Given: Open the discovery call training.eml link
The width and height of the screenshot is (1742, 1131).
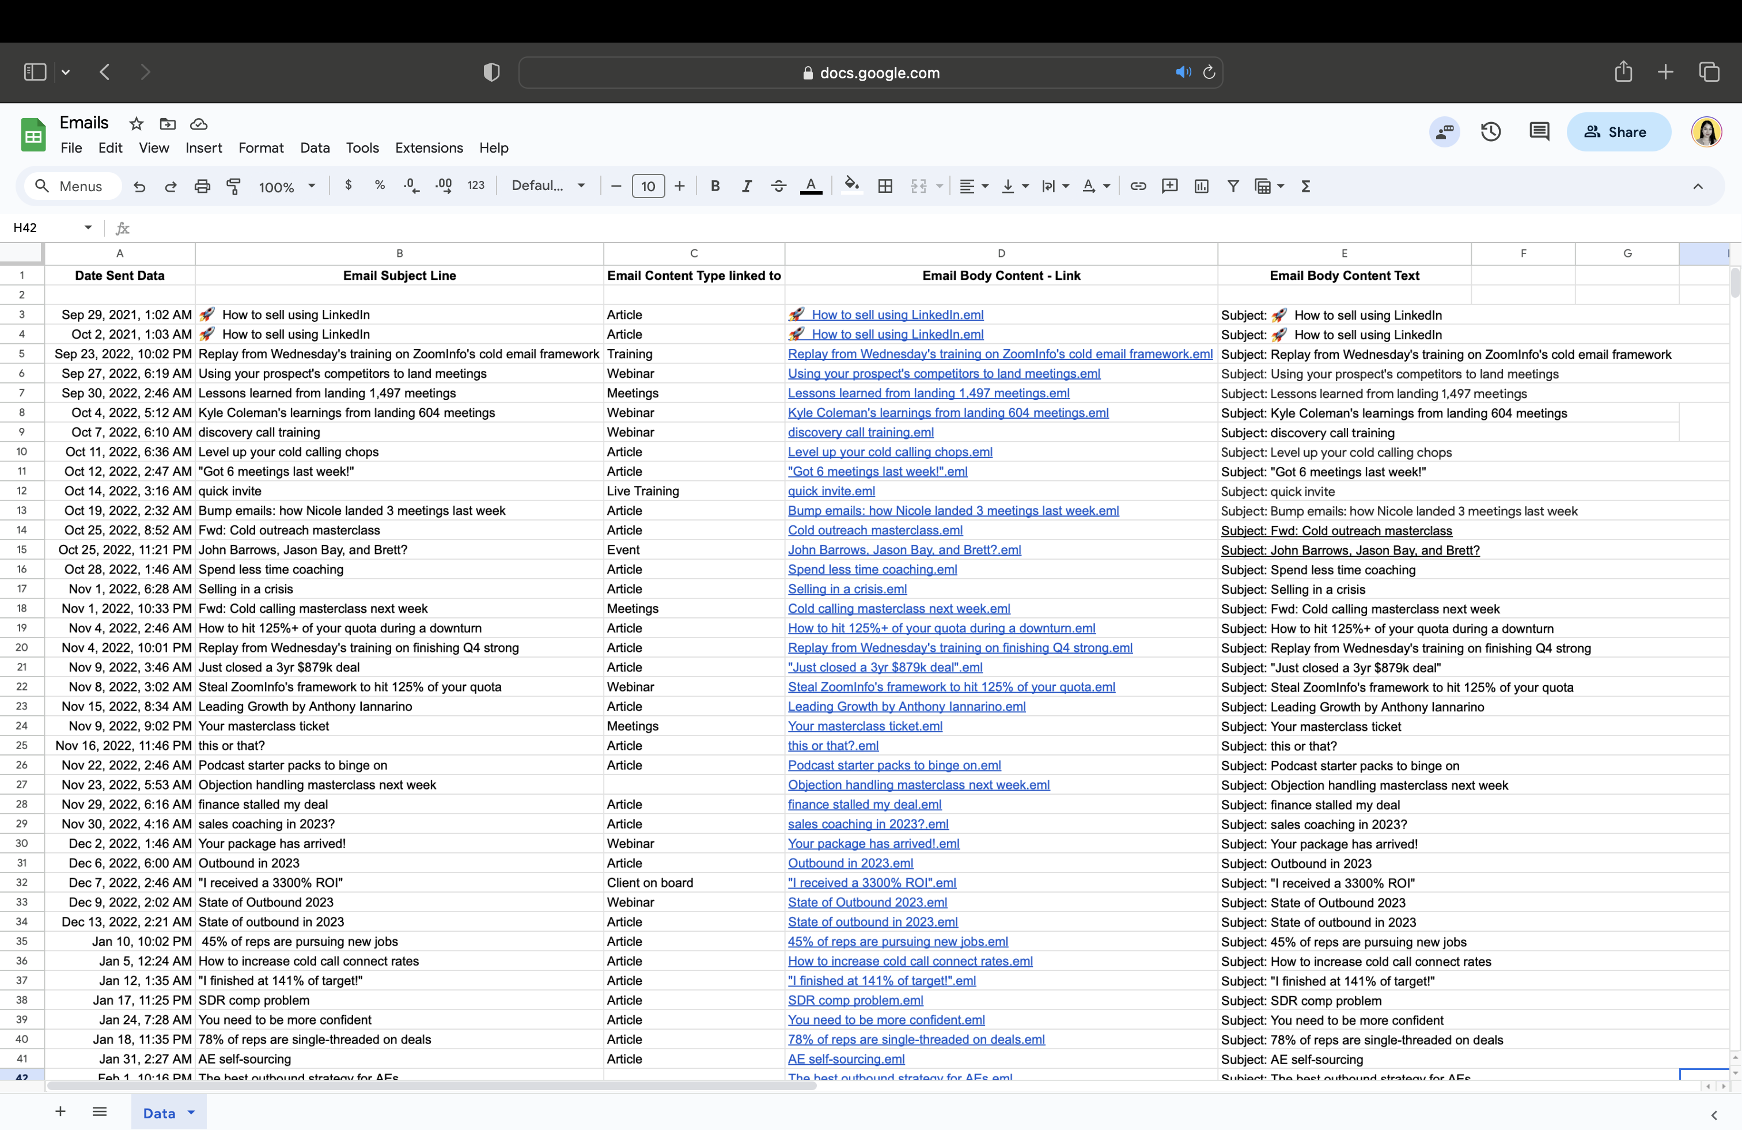Looking at the screenshot, I should point(860,432).
